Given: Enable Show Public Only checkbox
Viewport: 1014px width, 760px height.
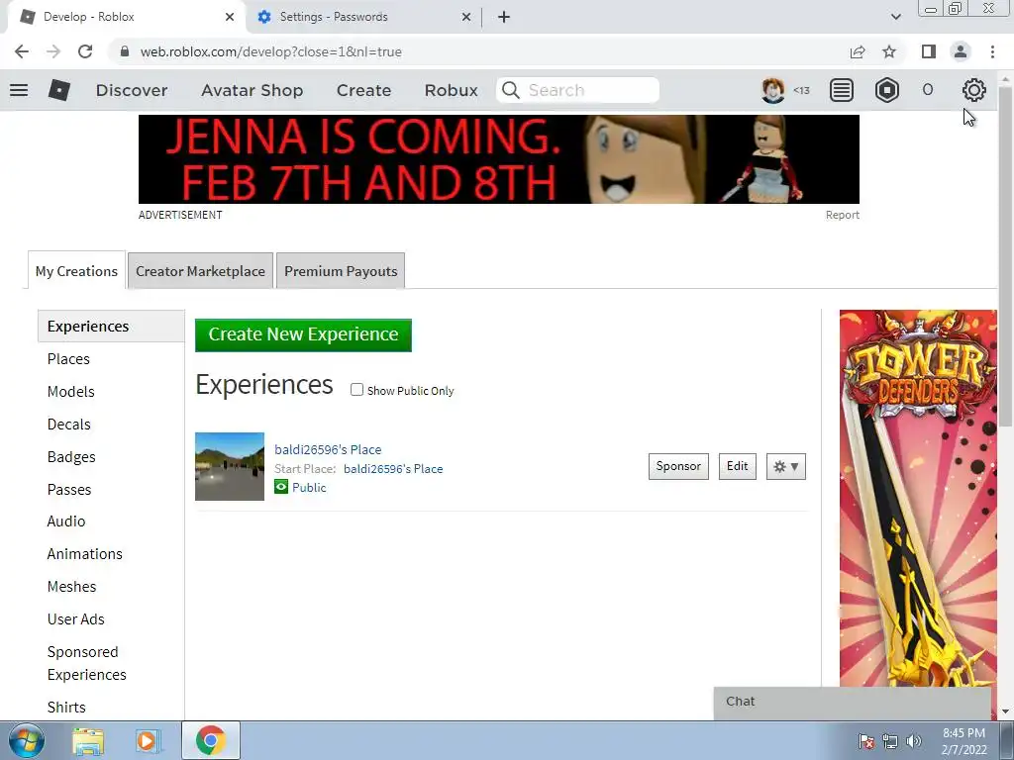Looking at the screenshot, I should (x=356, y=390).
